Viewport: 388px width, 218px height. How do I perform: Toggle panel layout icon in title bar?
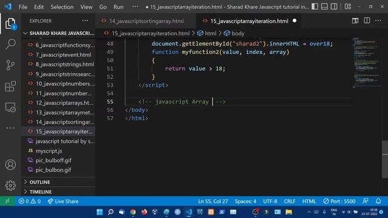click(324, 7)
